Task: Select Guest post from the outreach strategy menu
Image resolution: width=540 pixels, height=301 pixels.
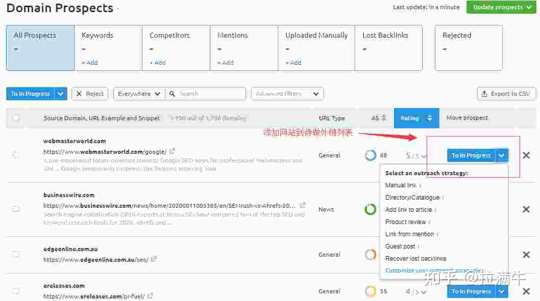Action: (x=401, y=246)
